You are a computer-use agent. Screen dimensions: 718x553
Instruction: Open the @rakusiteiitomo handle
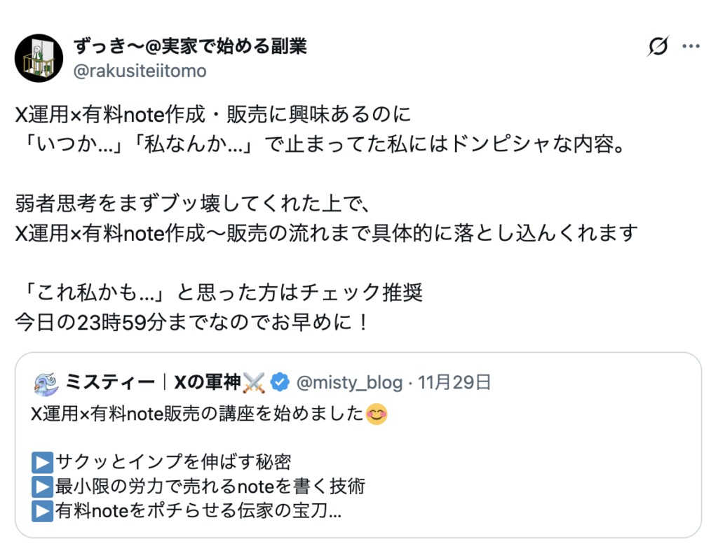[x=140, y=71]
